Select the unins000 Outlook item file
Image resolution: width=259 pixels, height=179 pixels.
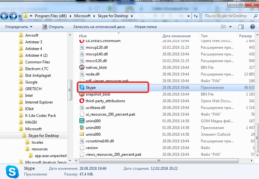[x=93, y=134]
